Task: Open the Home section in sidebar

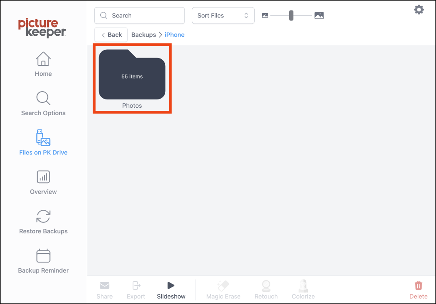Action: tap(43, 64)
